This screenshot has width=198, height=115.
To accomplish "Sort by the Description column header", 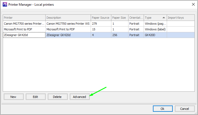I will coord(68,18).
